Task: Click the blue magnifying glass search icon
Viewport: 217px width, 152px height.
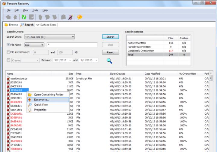Action: (109, 60)
